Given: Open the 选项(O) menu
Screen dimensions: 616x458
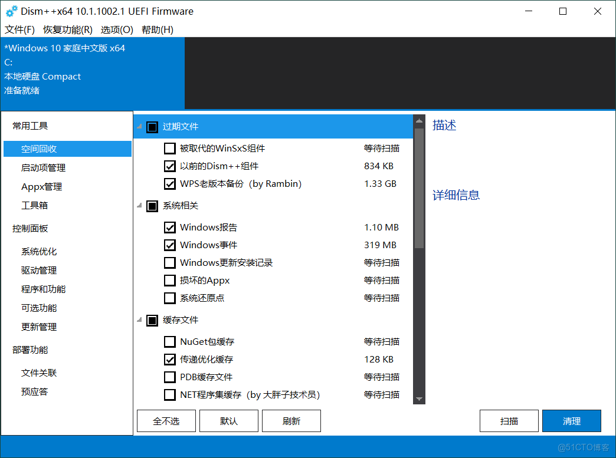Looking at the screenshot, I should (116, 29).
